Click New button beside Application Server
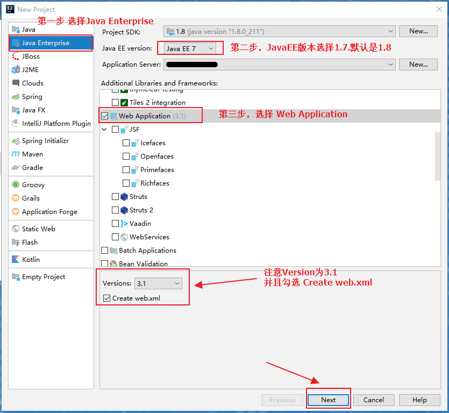The height and width of the screenshot is (413, 449). coord(418,65)
